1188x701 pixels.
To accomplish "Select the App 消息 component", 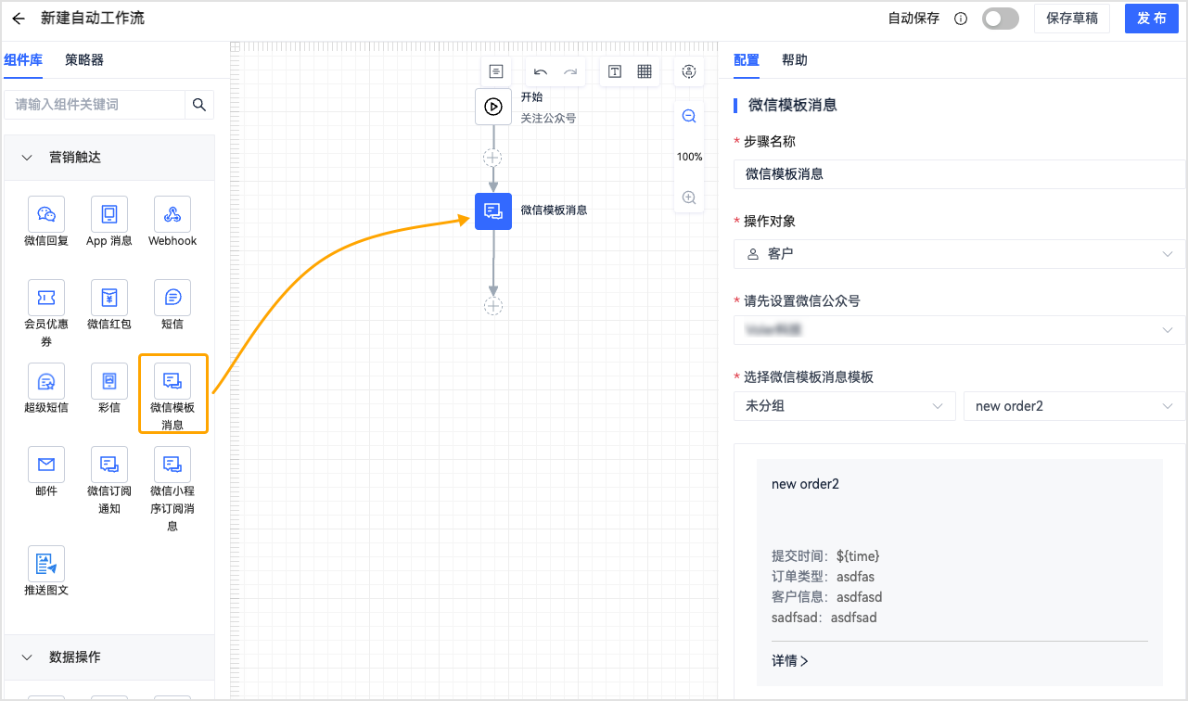I will point(109,222).
